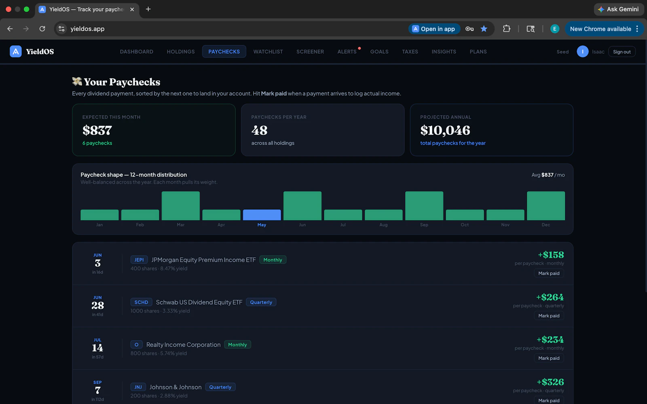Click the August bar in the chart

tap(384, 215)
